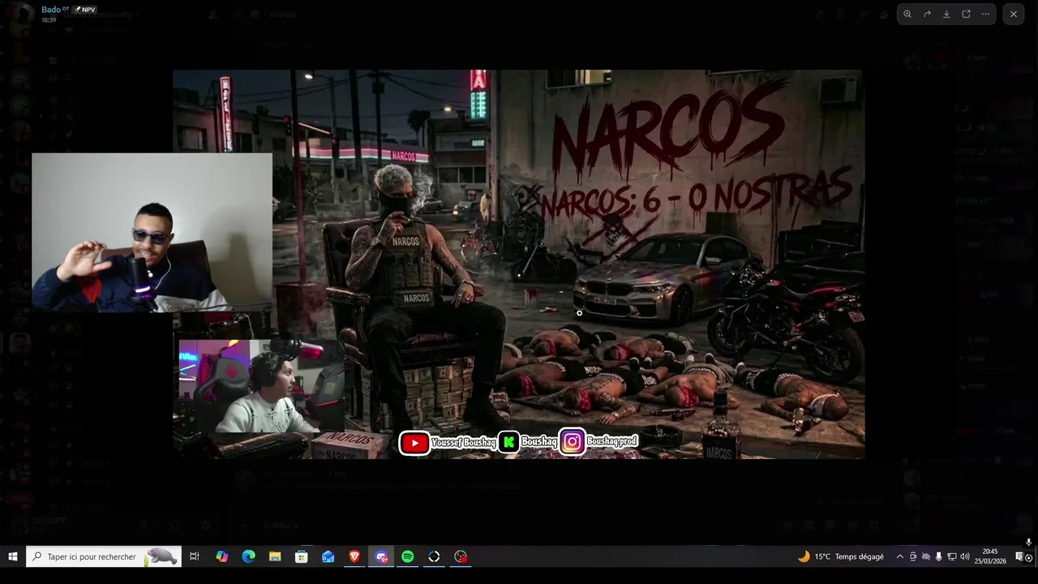Open the Windows Start menu
Image resolution: width=1038 pixels, height=584 pixels.
coord(13,556)
